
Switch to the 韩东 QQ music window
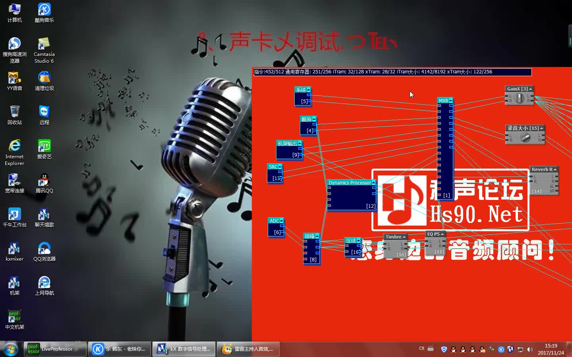click(x=119, y=349)
